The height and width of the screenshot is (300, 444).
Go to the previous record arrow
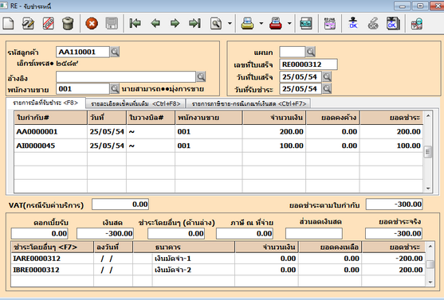(x=155, y=23)
